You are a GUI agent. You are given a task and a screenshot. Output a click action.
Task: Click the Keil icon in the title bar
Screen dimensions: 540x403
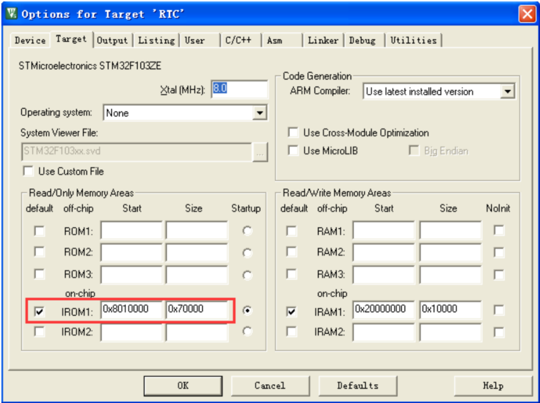(12, 13)
